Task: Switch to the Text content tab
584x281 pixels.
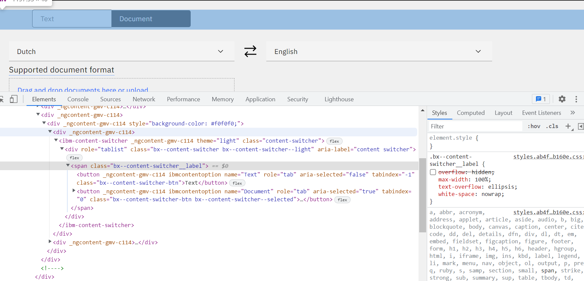Action: click(x=72, y=19)
